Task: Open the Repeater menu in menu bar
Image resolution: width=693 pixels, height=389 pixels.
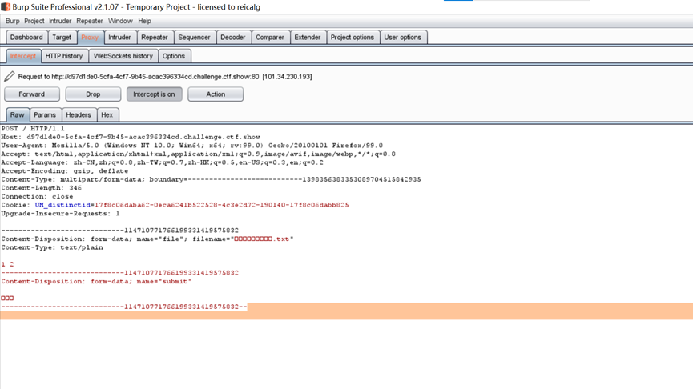Action: [89, 21]
